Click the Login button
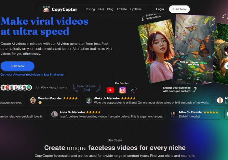 pyautogui.click(x=160, y=9)
